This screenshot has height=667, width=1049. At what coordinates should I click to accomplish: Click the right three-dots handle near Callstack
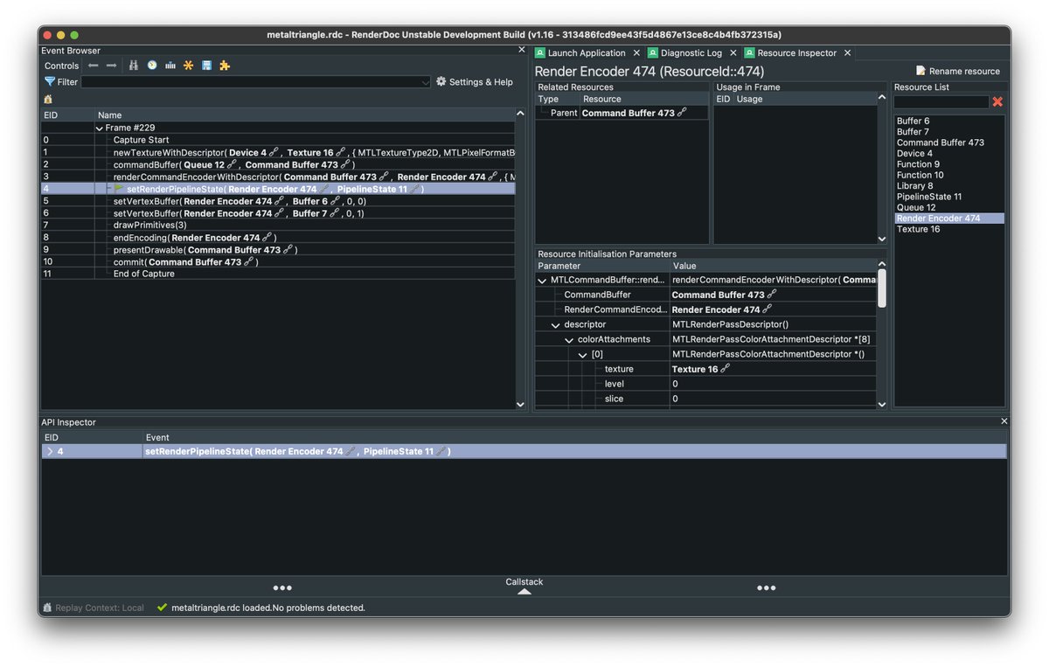[767, 587]
